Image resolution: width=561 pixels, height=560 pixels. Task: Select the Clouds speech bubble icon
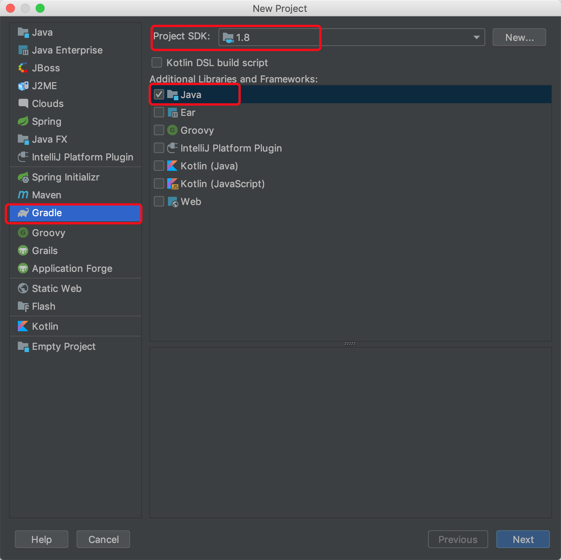(x=23, y=104)
